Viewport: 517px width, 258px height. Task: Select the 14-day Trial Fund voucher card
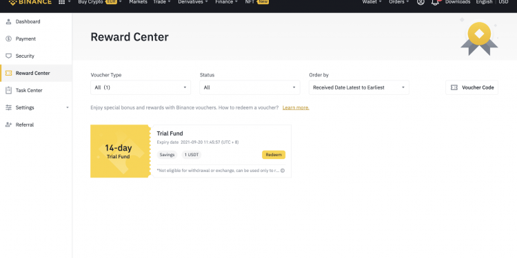click(190, 151)
